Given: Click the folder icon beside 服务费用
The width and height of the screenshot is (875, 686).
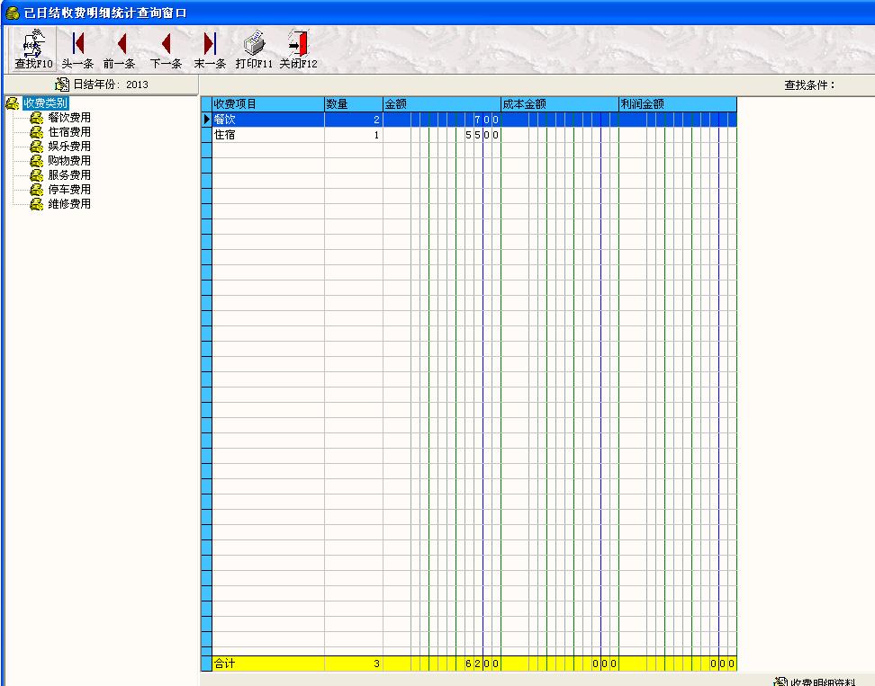Looking at the screenshot, I should pos(36,175).
